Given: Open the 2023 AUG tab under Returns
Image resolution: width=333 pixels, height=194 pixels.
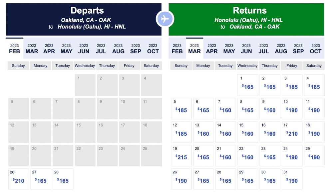Looking at the screenshot, I should coord(281,49).
